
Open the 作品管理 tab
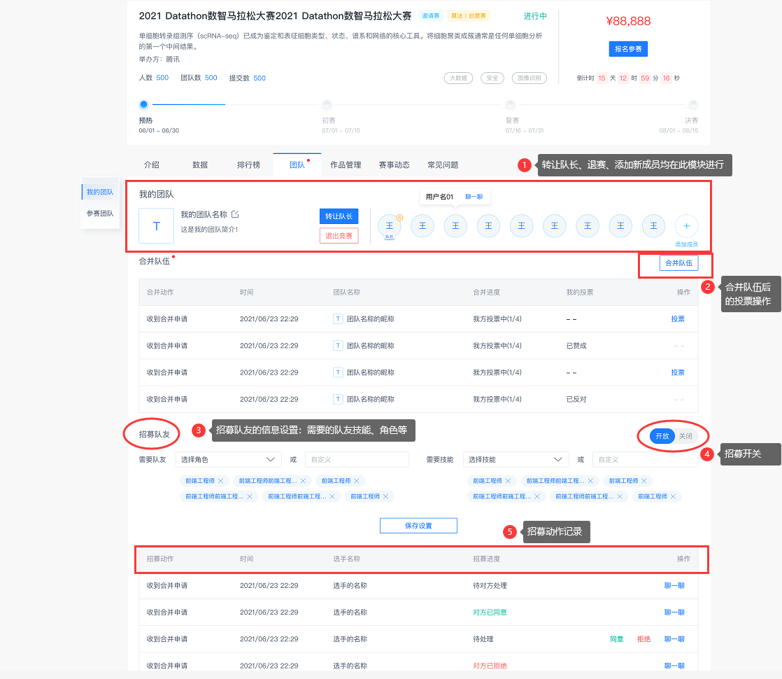346,165
